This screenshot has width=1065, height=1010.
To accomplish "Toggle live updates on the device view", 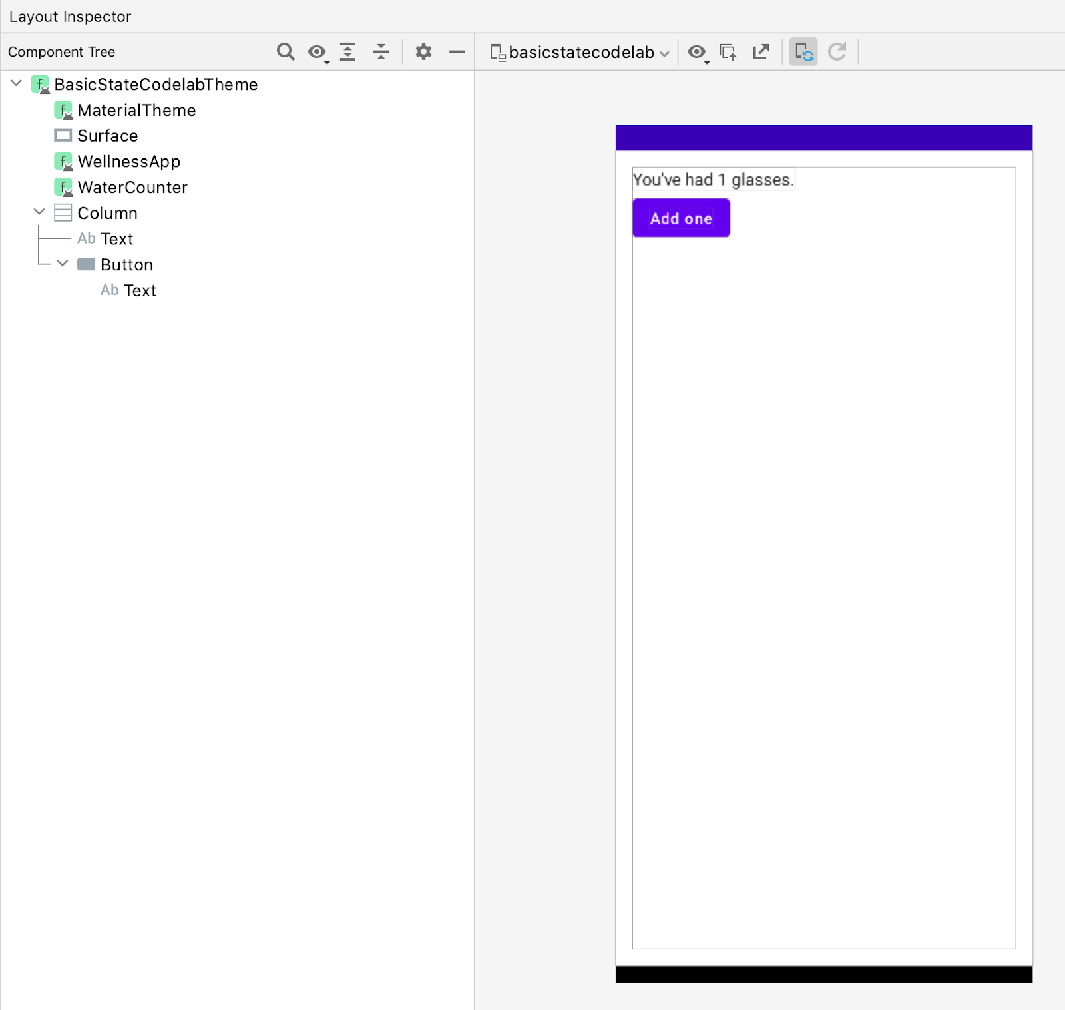I will pyautogui.click(x=804, y=51).
